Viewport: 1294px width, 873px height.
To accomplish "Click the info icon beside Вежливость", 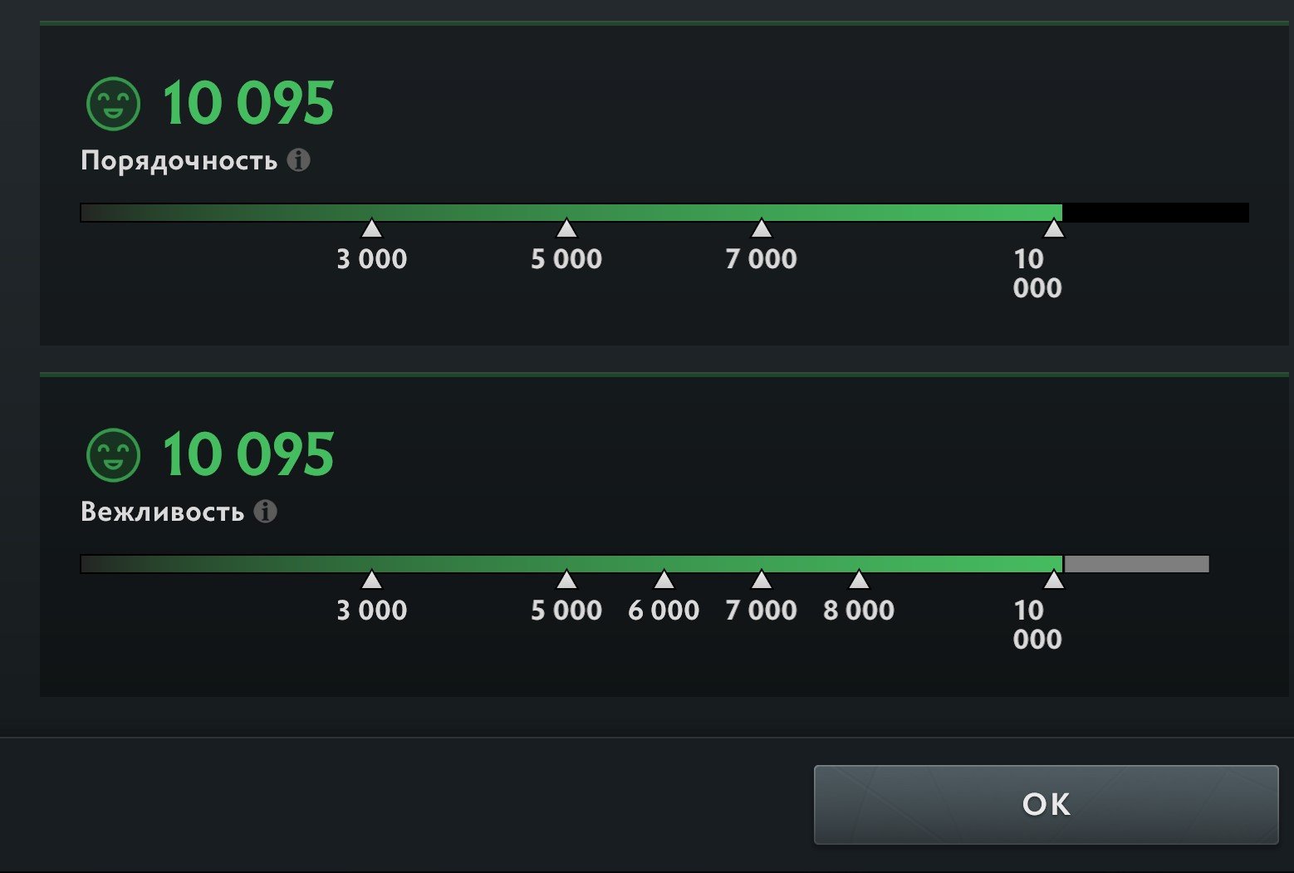I will [x=266, y=511].
